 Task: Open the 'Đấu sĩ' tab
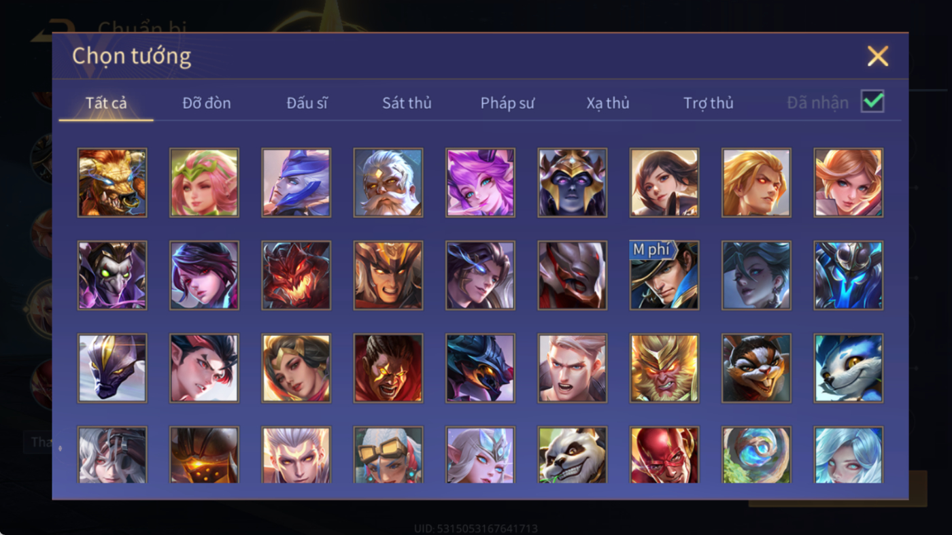click(x=307, y=103)
